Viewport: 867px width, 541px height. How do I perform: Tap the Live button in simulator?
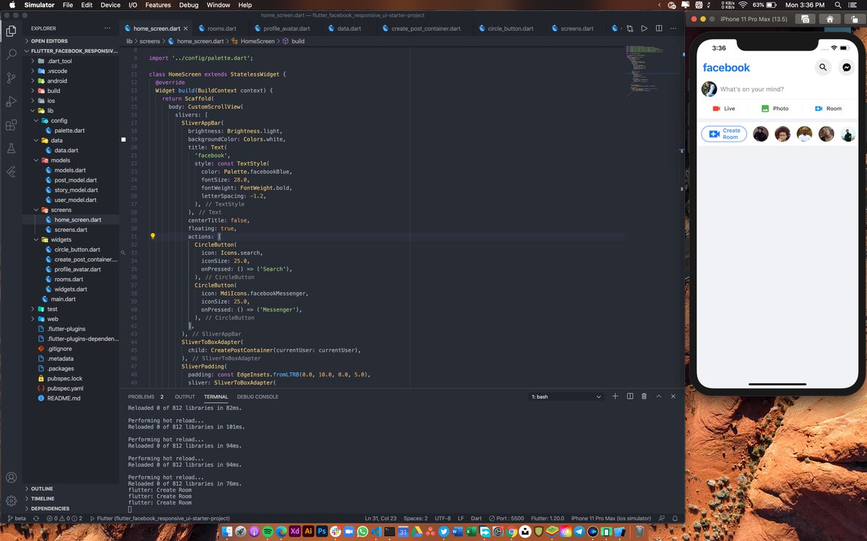724,108
